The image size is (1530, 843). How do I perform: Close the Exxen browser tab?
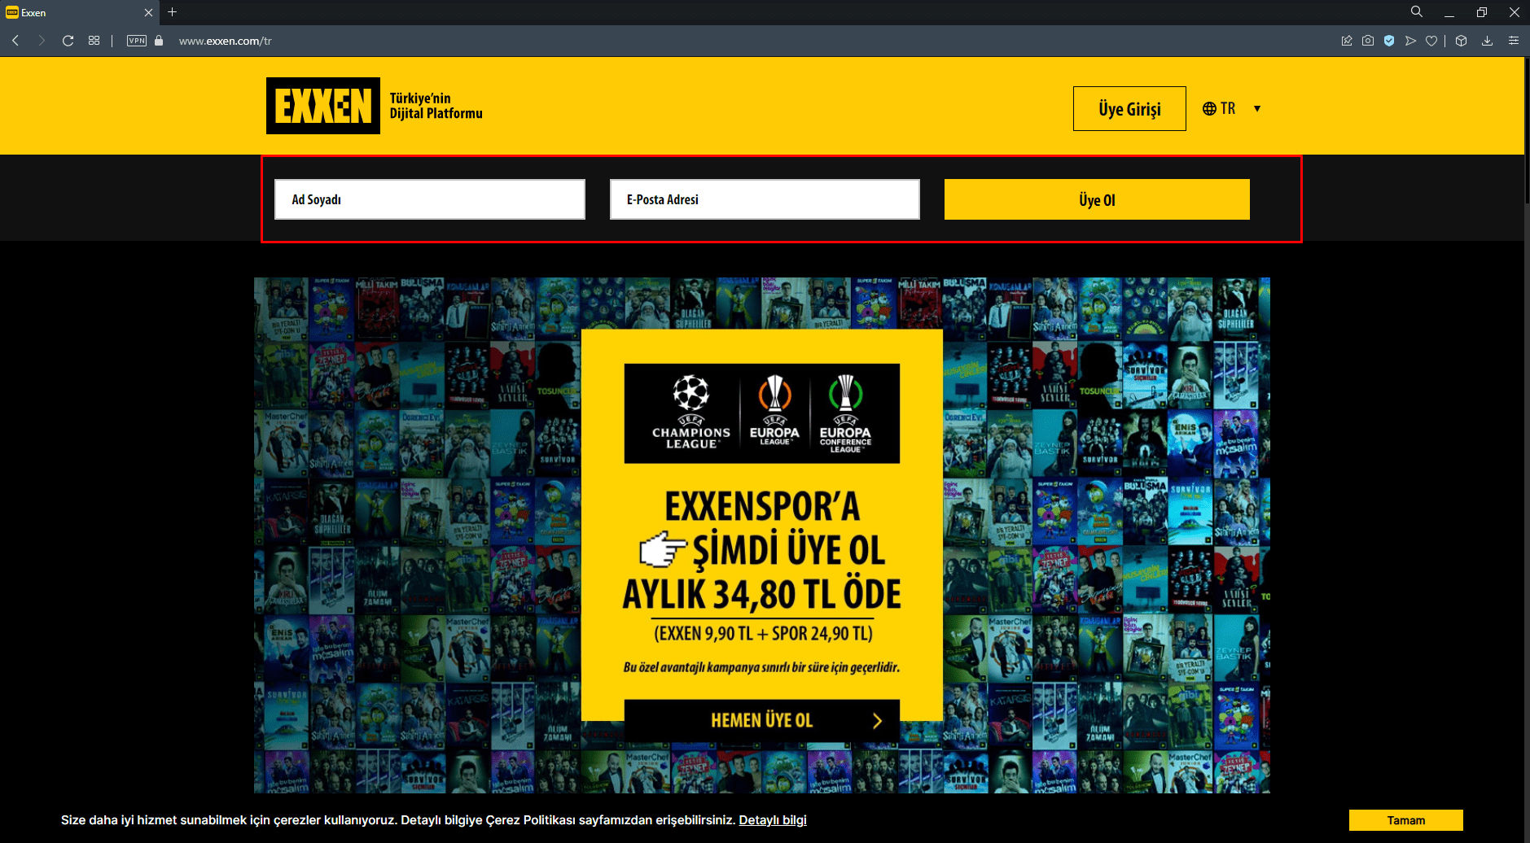148,13
